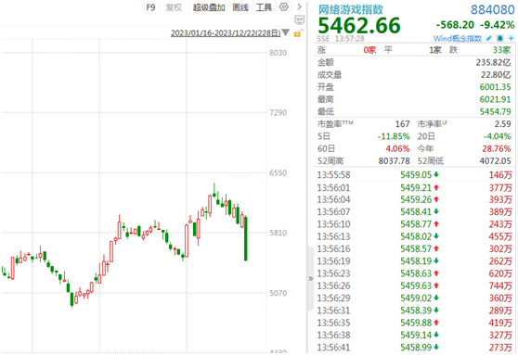Toggle the orange date range lock
This screenshot has height=355, width=518.
298,33
